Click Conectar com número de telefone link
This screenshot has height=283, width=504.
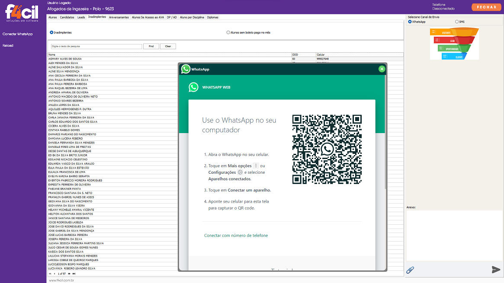(x=236, y=235)
